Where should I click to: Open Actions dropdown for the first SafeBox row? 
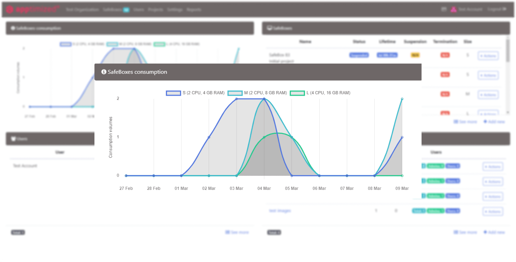(488, 56)
